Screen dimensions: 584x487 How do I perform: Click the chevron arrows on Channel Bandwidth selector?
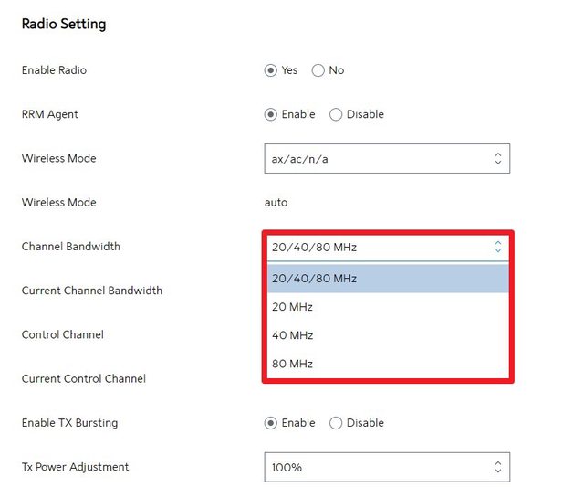point(497,247)
